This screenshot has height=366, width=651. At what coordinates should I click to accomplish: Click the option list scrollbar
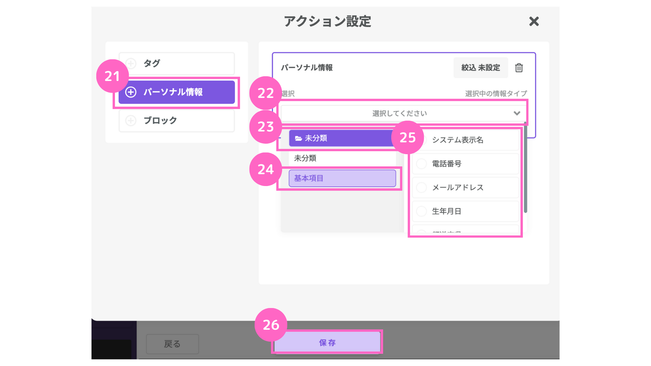click(525, 168)
